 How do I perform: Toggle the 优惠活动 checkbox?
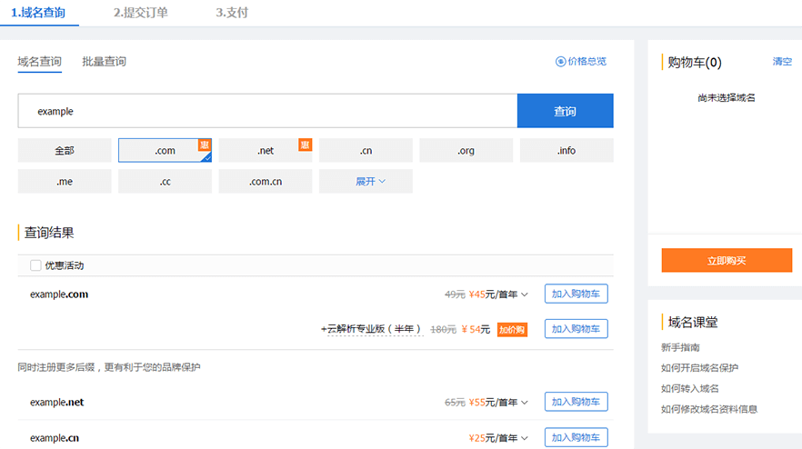tap(35, 265)
